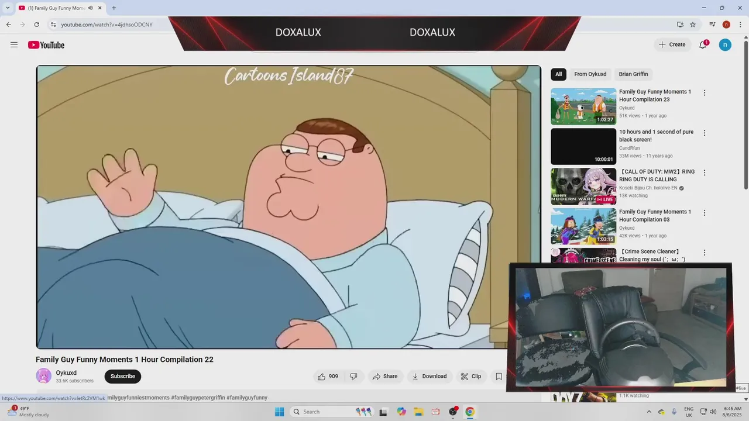Image resolution: width=749 pixels, height=421 pixels.
Task: Open the Oykuxd channel avatar
Action: [x=43, y=376]
